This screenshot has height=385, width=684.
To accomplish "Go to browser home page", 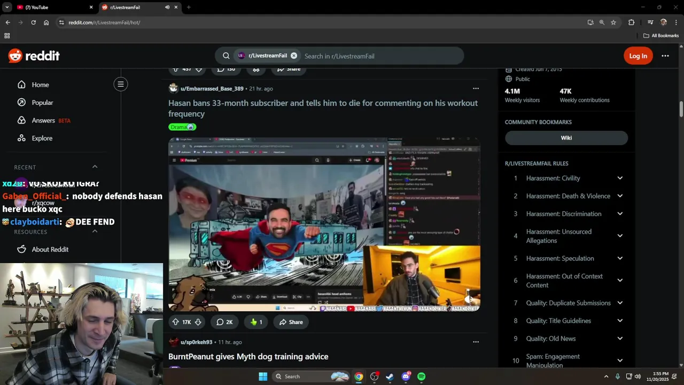I will click(46, 22).
